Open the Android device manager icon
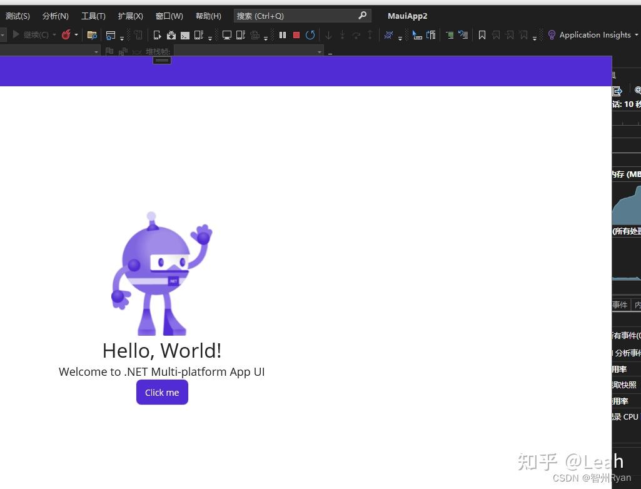Image resolution: width=641 pixels, height=489 pixels. click(x=171, y=35)
